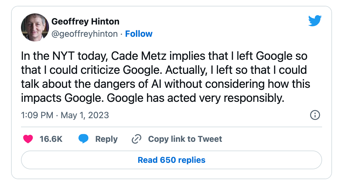
Task: Click the 1:09 PM time in the timestamp
Action: tap(37, 115)
